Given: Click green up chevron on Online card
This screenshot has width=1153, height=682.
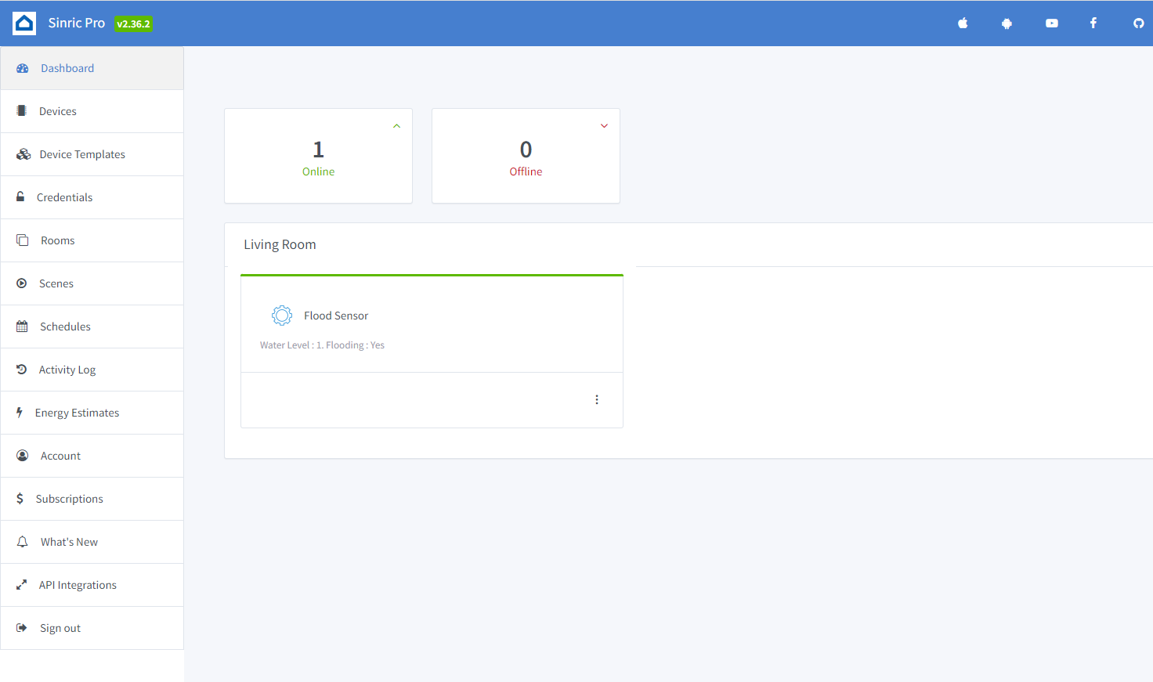Looking at the screenshot, I should 397,126.
